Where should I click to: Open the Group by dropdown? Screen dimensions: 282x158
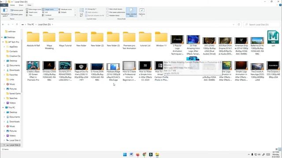pyautogui.click(x=91, y=9)
